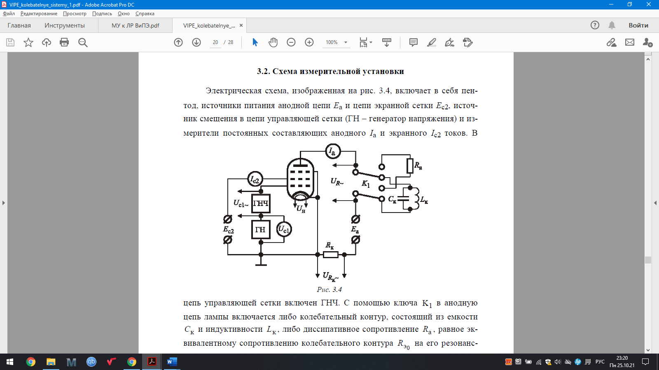Switch to the Главная tab
Viewport: 659px width, 370px height.
click(19, 25)
